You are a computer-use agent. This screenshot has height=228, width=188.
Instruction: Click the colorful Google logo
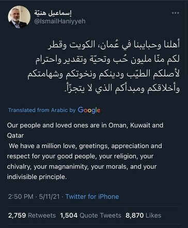(x=89, y=110)
